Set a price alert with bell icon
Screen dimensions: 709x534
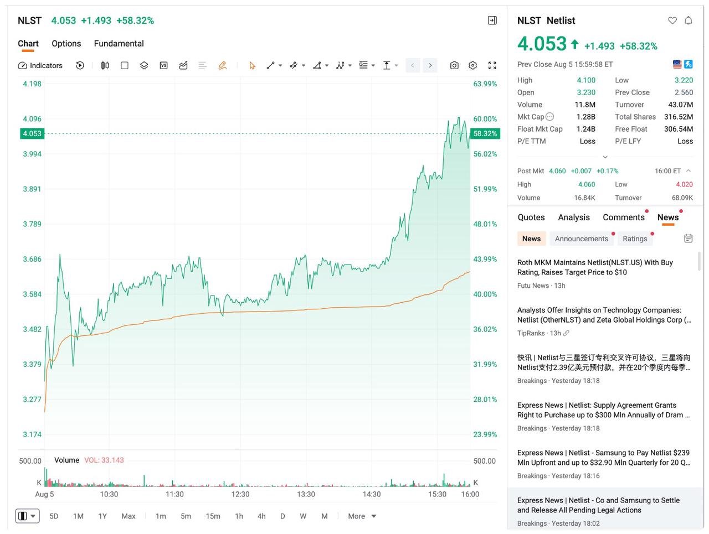tap(689, 20)
